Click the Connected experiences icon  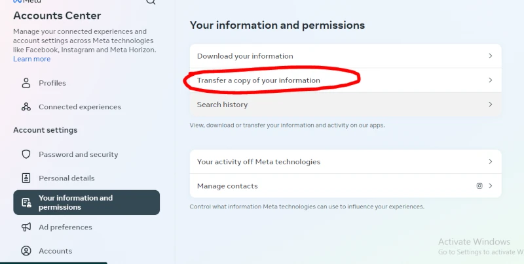click(26, 107)
